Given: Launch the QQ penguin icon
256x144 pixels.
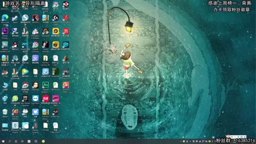Looking at the screenshot, I should pos(15,44).
